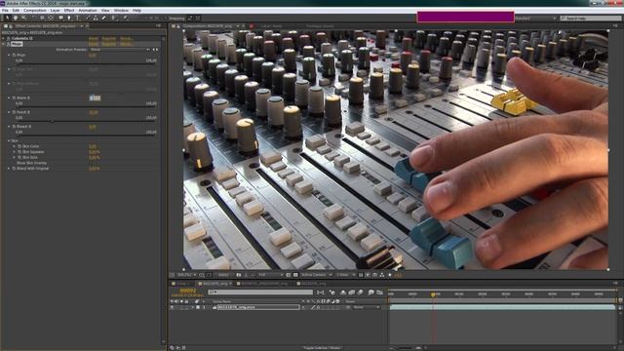Select the Roto Brush tool
Viewport: 624px width, 351px height.
click(114, 18)
